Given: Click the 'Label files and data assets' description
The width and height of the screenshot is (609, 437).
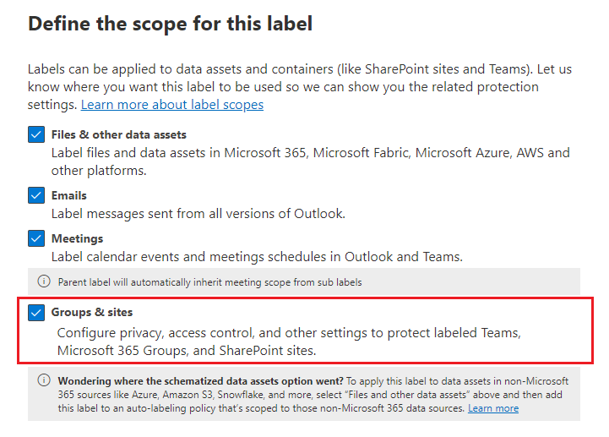Looking at the screenshot, I should pos(310,153).
